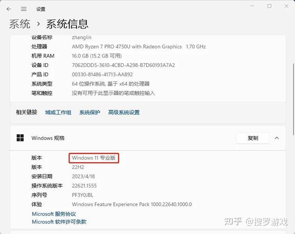This screenshot has width=295, height=234.
Task: Open the 域或工作组 link
Action: point(58,112)
